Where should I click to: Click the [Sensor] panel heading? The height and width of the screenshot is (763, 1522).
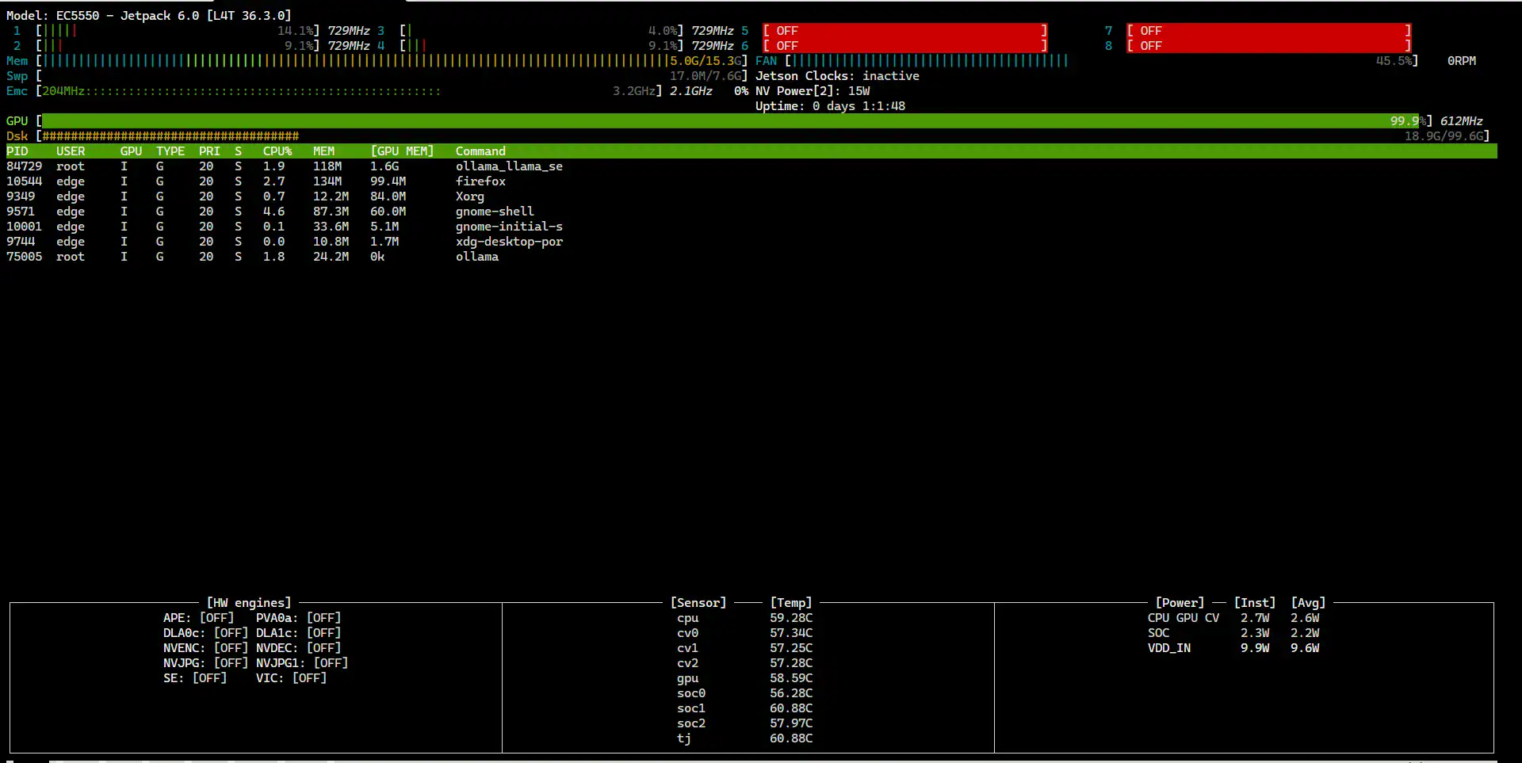[x=698, y=603]
